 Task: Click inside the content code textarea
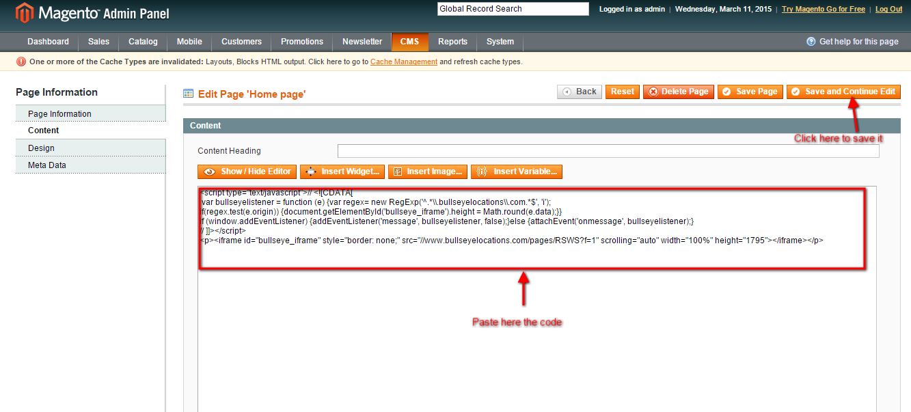pyautogui.click(x=537, y=299)
